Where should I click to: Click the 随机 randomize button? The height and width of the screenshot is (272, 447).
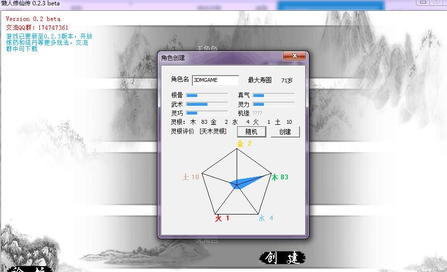tap(251, 132)
